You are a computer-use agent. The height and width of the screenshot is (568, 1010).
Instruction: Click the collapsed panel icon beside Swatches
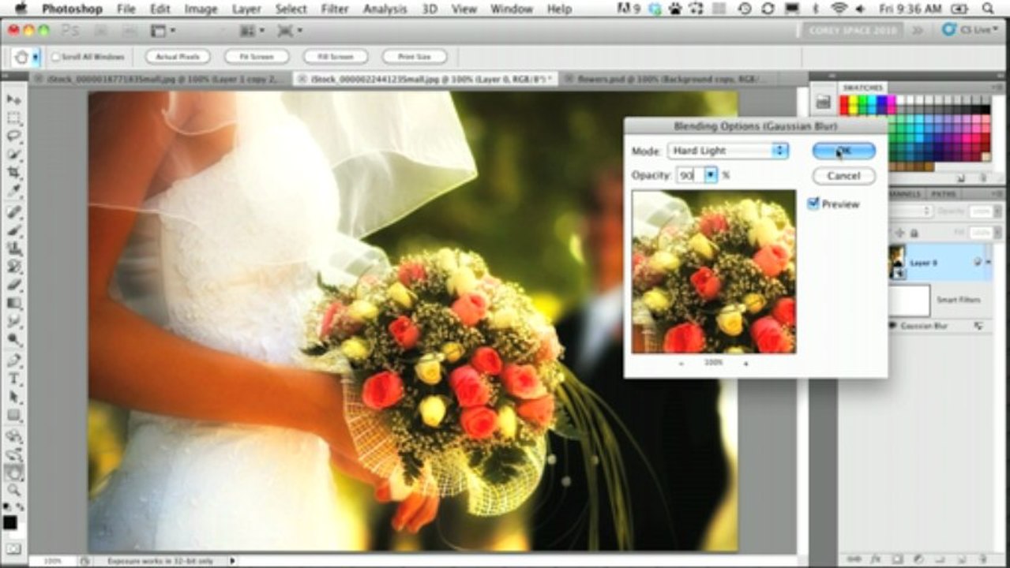822,102
